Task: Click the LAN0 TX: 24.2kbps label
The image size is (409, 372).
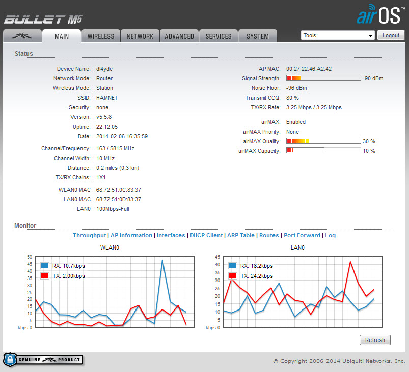Action: pyautogui.click(x=257, y=276)
